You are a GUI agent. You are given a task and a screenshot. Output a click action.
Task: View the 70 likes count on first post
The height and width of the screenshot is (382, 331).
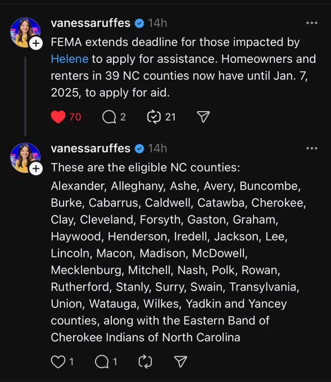[x=75, y=117]
